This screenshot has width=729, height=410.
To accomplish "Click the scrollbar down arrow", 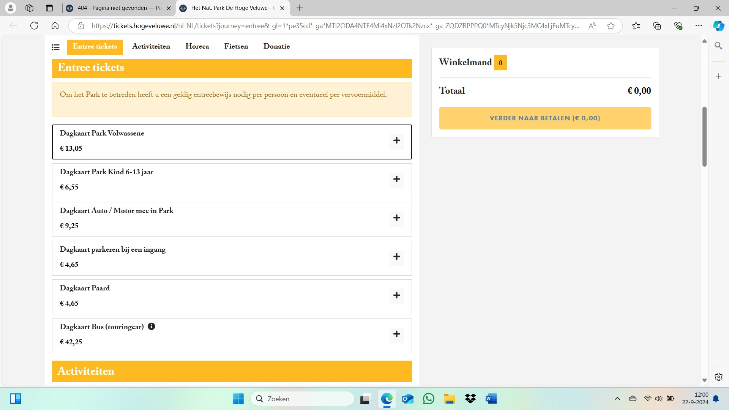I will click(x=704, y=380).
